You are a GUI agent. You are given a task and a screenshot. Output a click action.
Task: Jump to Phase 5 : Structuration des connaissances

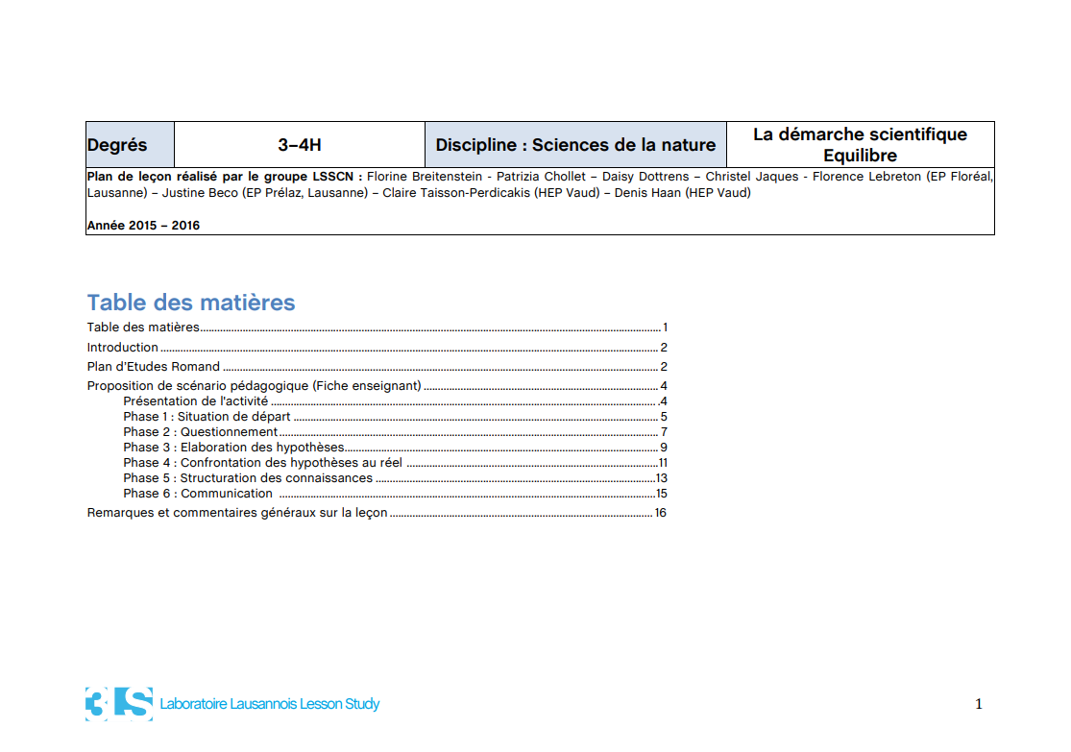(x=248, y=478)
